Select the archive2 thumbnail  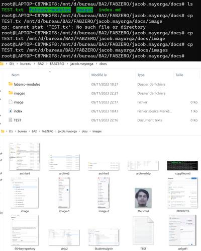point(64,162)
